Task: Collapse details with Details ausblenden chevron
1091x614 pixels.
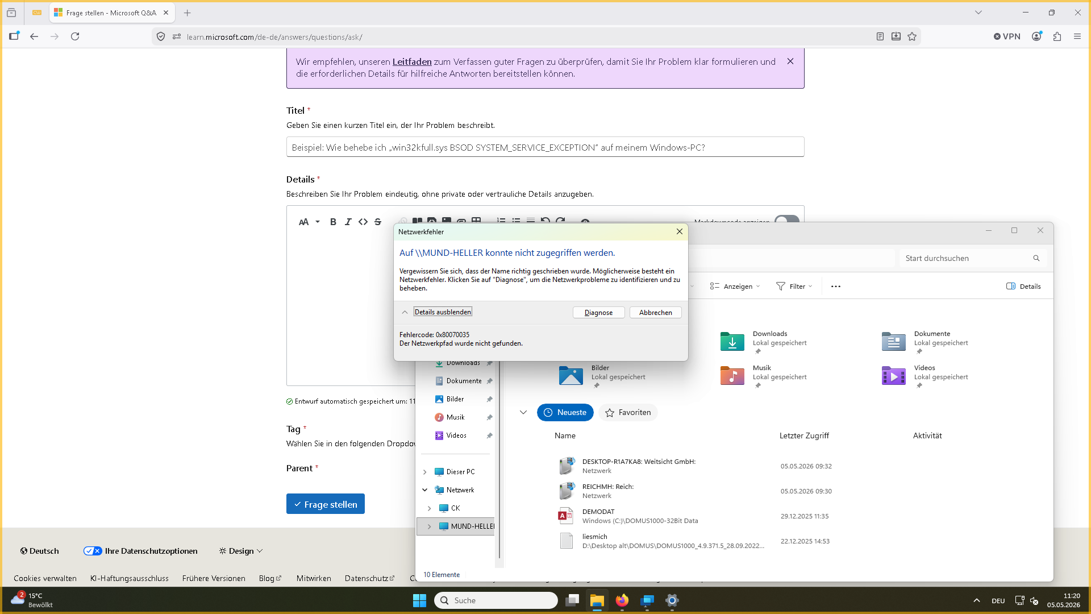Action: 405,312
